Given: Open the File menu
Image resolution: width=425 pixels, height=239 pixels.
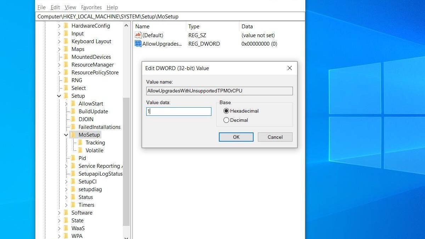Looking at the screenshot, I should point(41,7).
